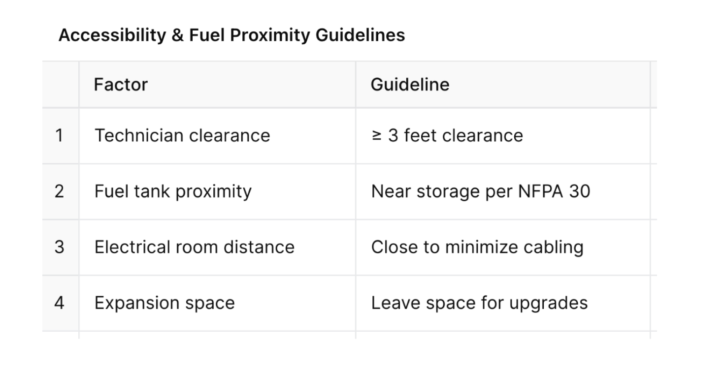Select the Expansion space cell

tap(165, 303)
